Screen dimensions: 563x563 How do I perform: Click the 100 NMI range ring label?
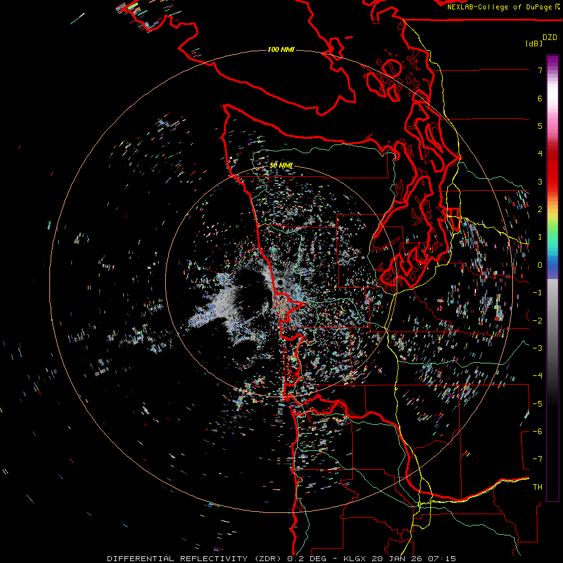coord(281,49)
